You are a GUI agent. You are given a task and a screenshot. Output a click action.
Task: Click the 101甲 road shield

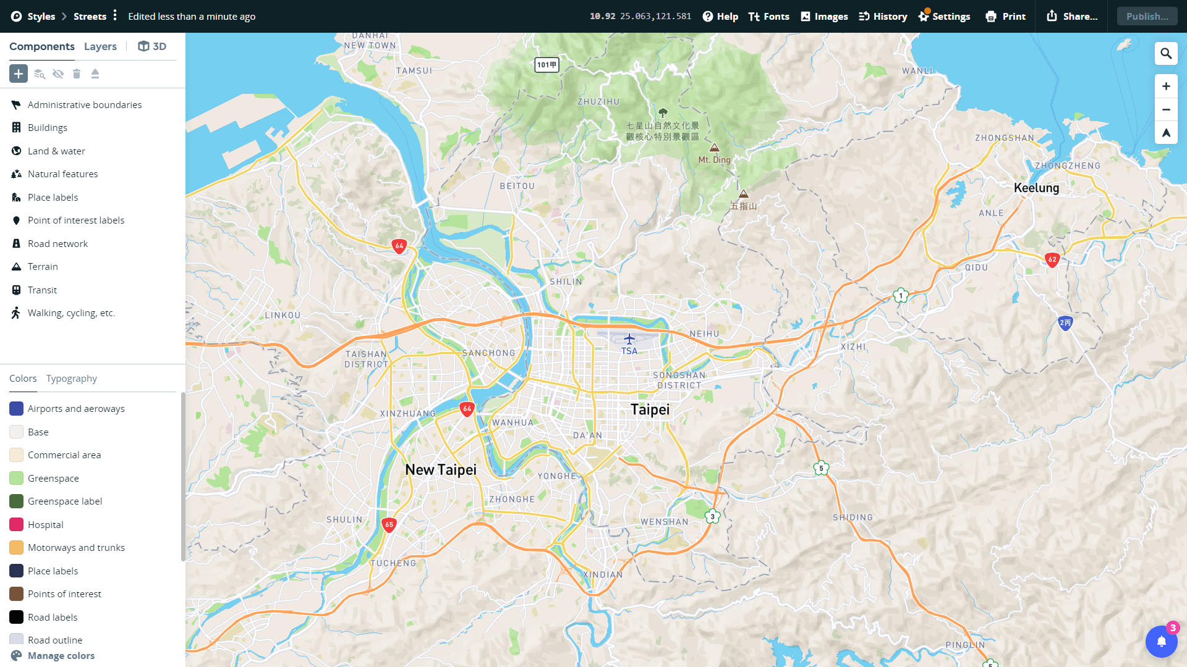(547, 65)
